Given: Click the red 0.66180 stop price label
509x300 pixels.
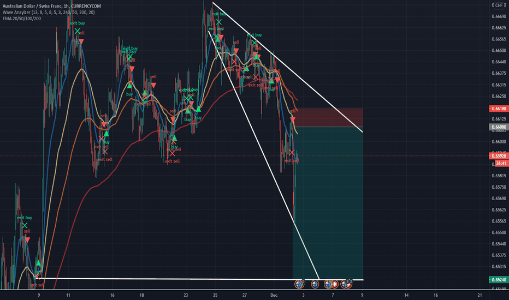Looking at the screenshot, I should (499, 109).
